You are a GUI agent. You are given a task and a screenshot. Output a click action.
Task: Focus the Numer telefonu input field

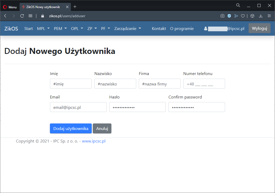[204, 84]
